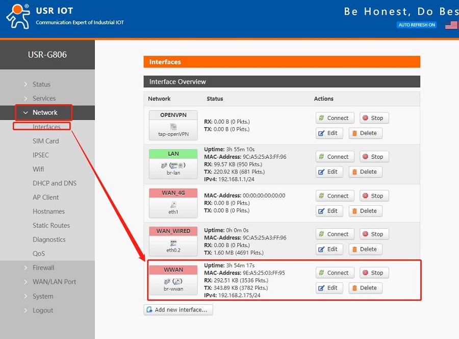The image size is (459, 339).
Task: Click the eth0.2 interface icon under WAN_WIRED
Action: pyautogui.click(x=173, y=243)
